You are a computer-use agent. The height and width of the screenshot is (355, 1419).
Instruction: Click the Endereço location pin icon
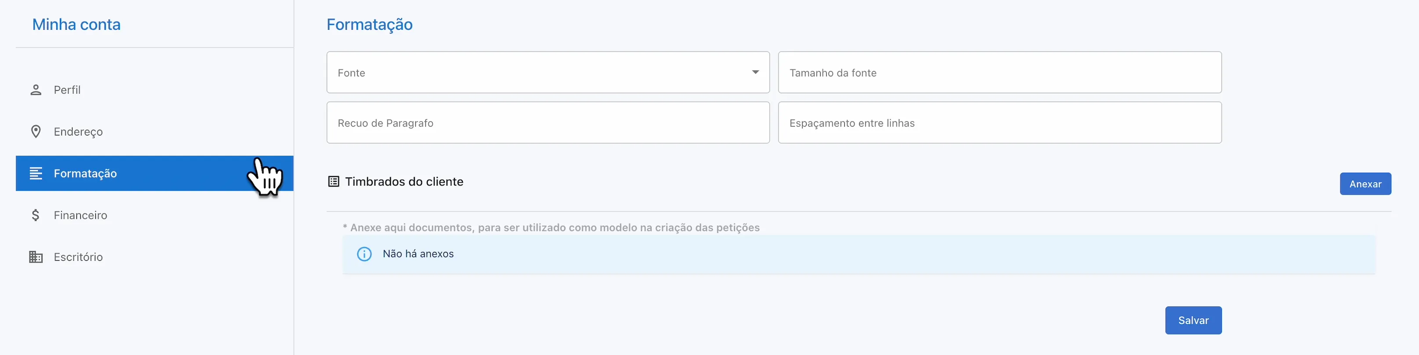(x=36, y=131)
